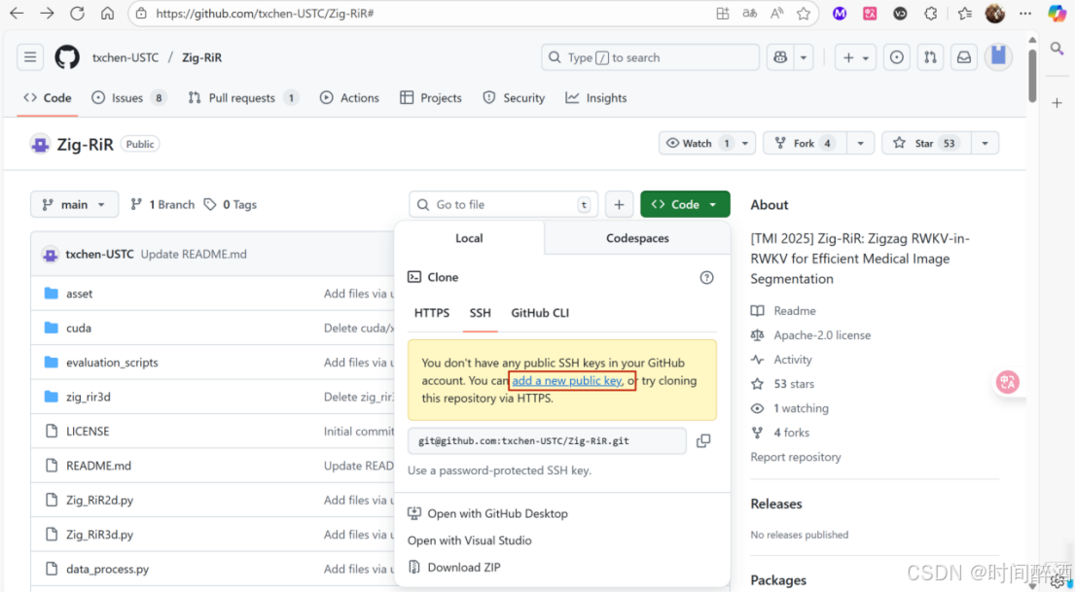
Task: Go to GitHub home via Octocat logo
Action: click(67, 57)
